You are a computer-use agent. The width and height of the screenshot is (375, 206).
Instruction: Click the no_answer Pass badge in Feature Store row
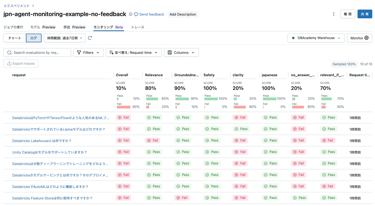[300, 198]
